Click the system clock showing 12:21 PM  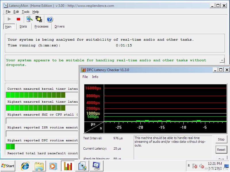tap(215, 163)
